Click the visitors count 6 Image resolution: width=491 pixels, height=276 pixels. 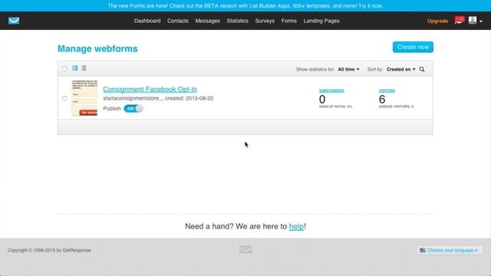coord(382,99)
